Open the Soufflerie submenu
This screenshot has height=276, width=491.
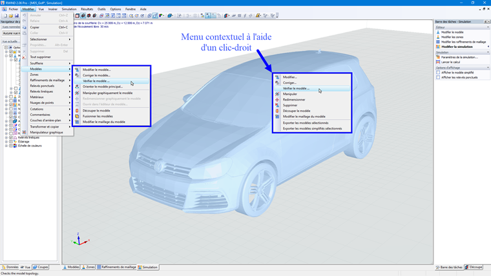pos(47,63)
